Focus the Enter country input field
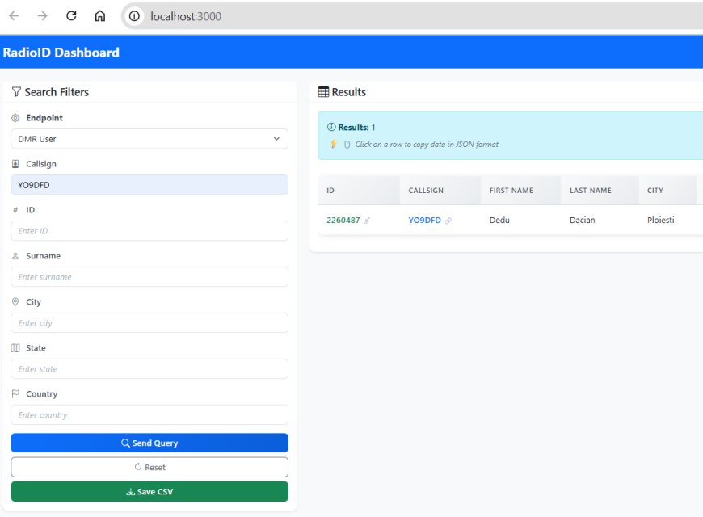 pyautogui.click(x=149, y=414)
